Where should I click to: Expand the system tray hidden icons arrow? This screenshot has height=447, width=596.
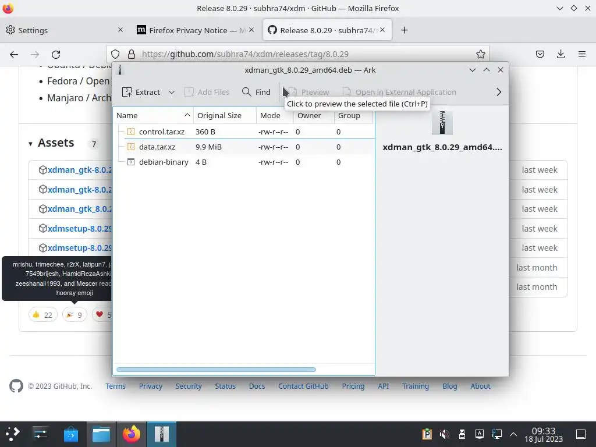(513, 434)
